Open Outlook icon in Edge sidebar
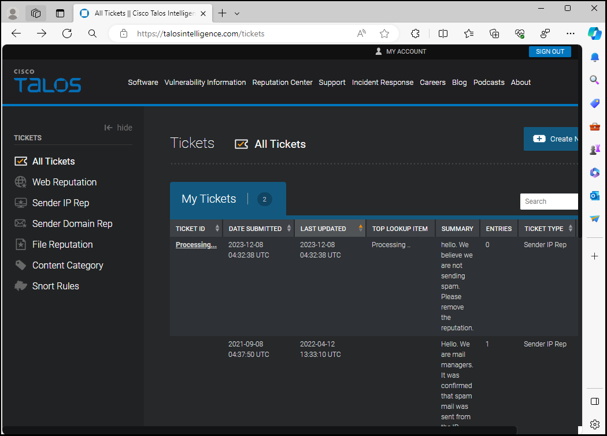This screenshot has width=607, height=436. point(595,195)
